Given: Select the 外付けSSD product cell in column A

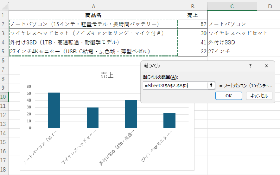Looking at the screenshot, I should pos(93,42).
